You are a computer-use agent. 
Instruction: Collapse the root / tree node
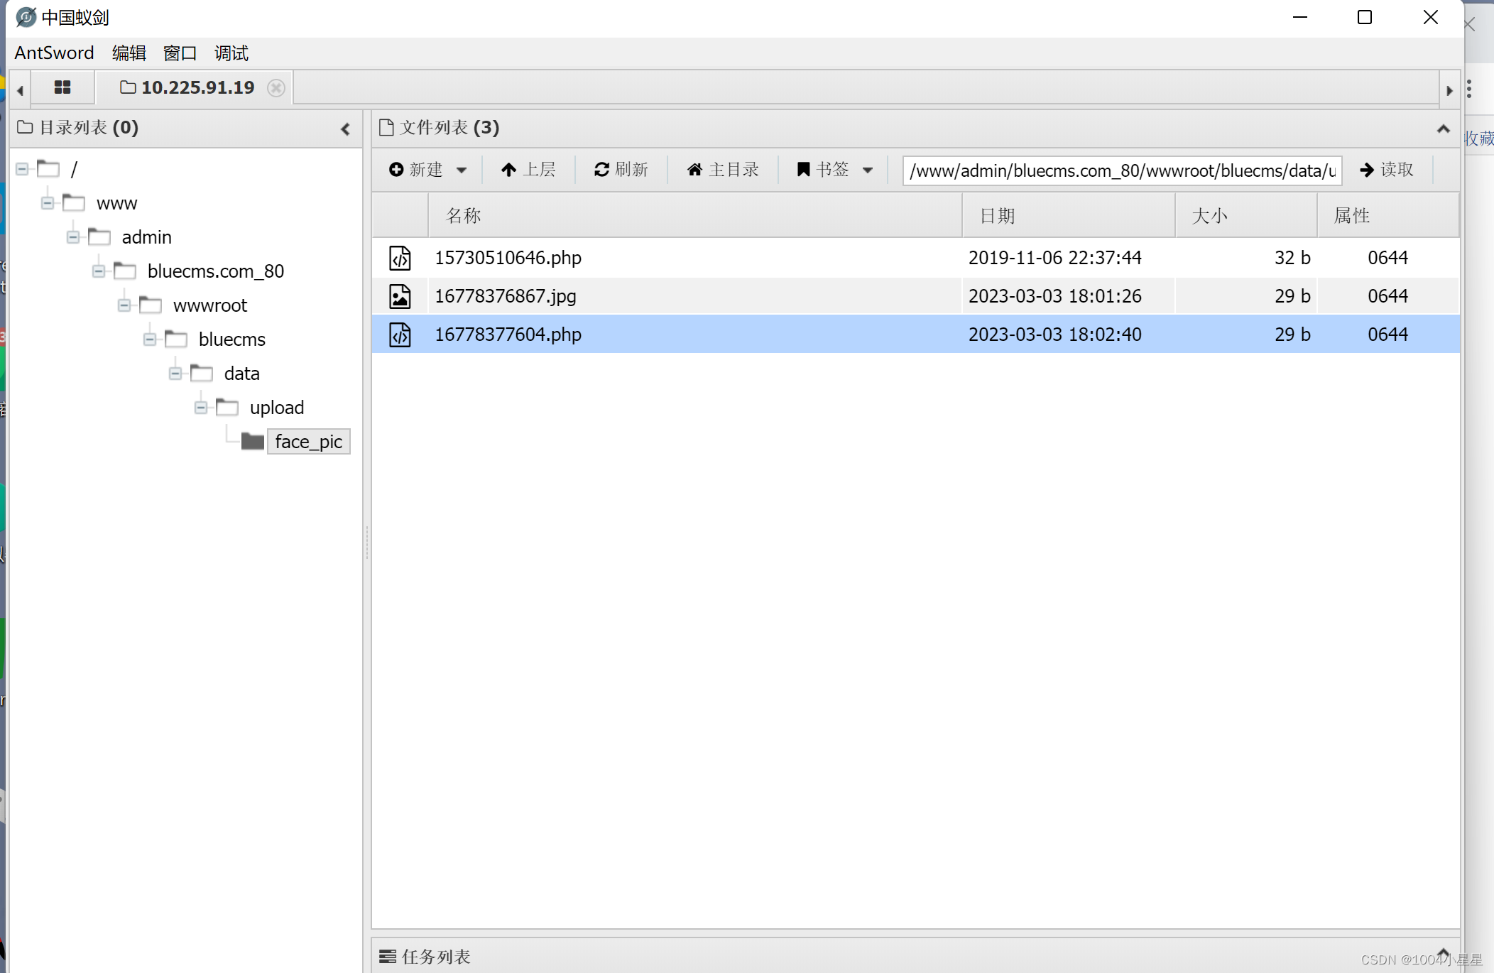pos(22,169)
